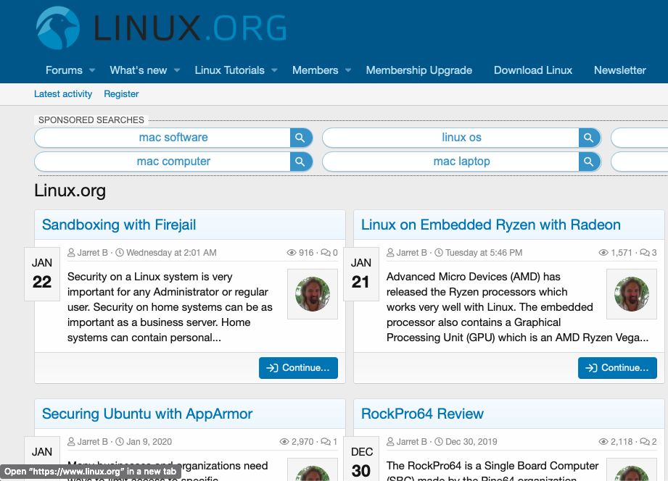This screenshot has height=481, width=668.
Task: Click the views eye icon showing 1,571
Action: click(603, 253)
